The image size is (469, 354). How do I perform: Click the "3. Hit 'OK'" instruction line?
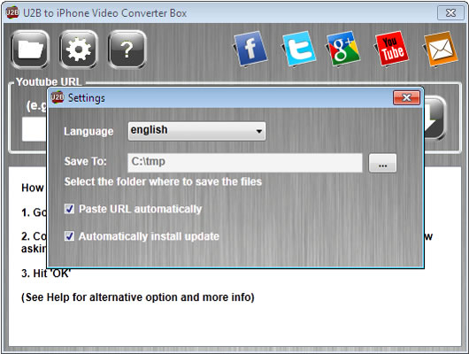(x=46, y=273)
